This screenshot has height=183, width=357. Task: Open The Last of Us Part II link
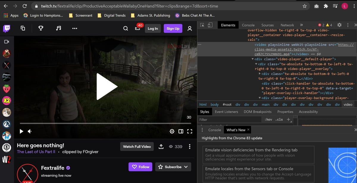[x=36, y=152]
